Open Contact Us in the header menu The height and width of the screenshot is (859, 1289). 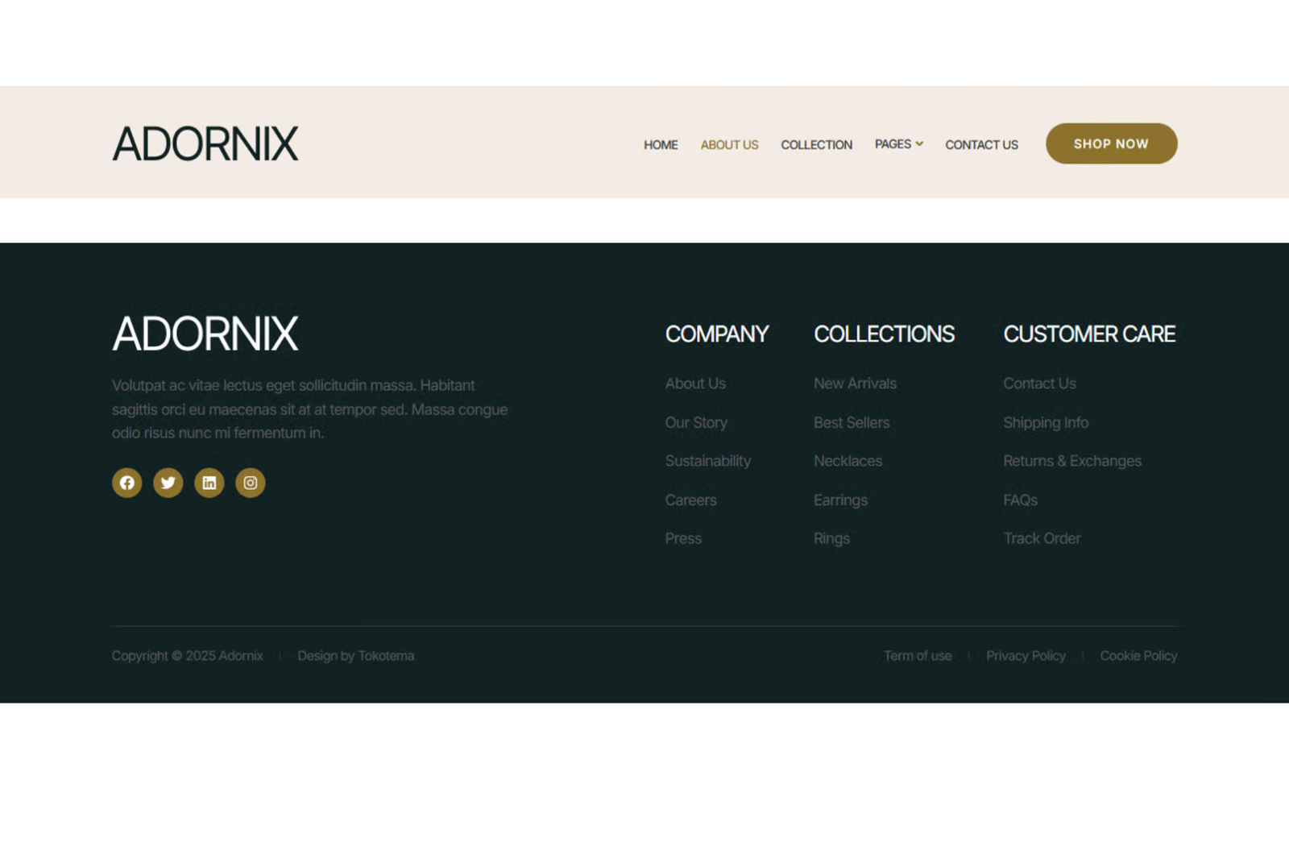pos(981,145)
